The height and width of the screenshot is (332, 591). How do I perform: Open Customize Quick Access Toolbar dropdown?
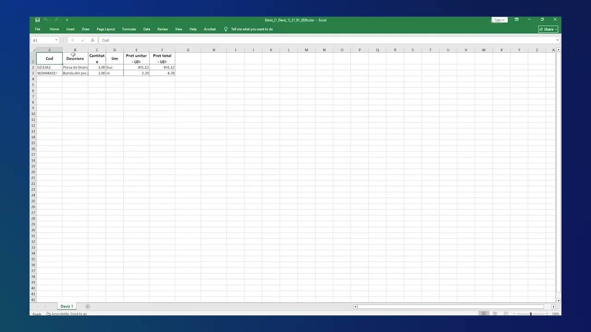[x=67, y=20]
